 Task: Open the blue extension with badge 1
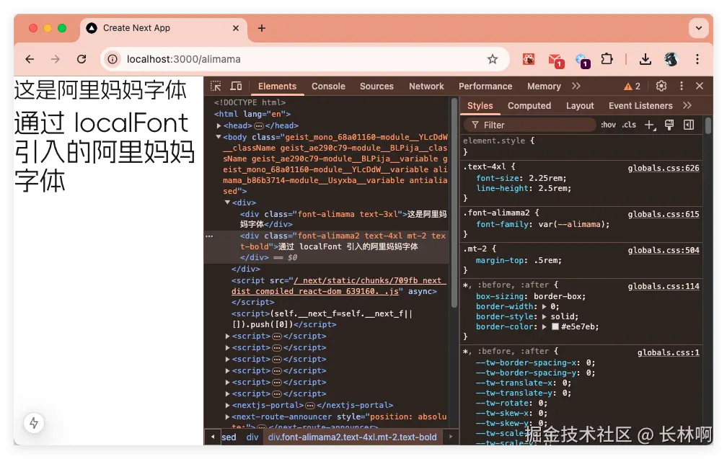point(582,61)
